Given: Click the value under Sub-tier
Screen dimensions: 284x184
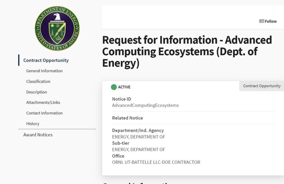Looking at the screenshot, I should (138, 149).
